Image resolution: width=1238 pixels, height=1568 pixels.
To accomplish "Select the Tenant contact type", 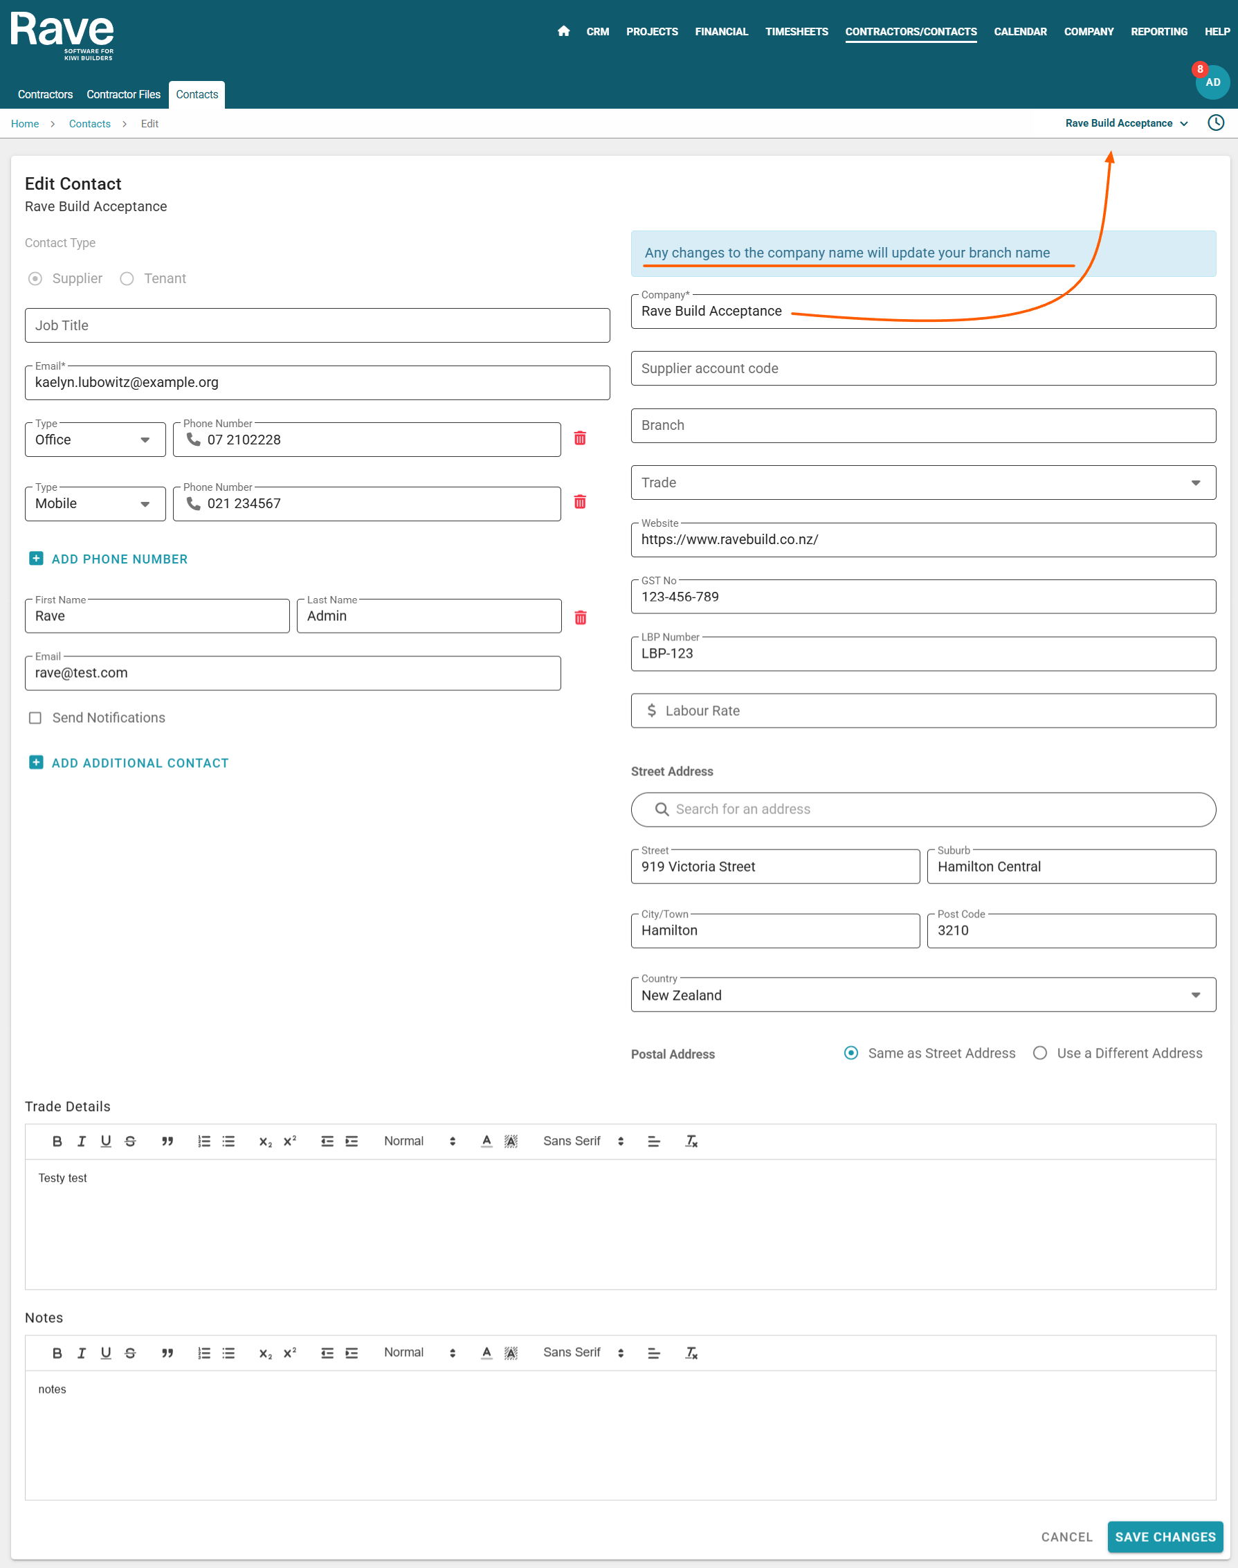I will 127,278.
